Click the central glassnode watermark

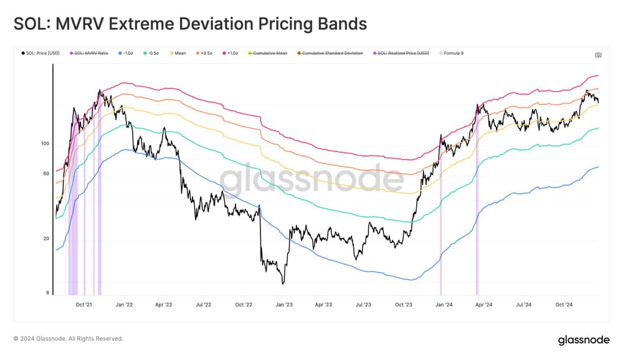tap(311, 181)
